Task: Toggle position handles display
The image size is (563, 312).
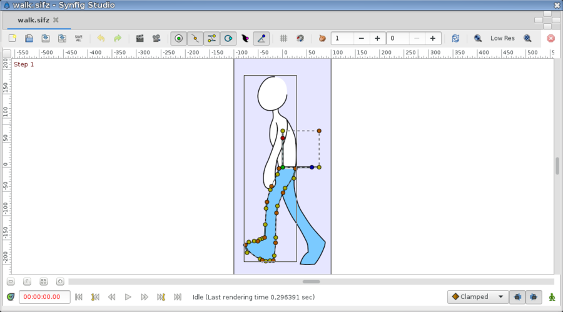Action: pyautogui.click(x=178, y=38)
